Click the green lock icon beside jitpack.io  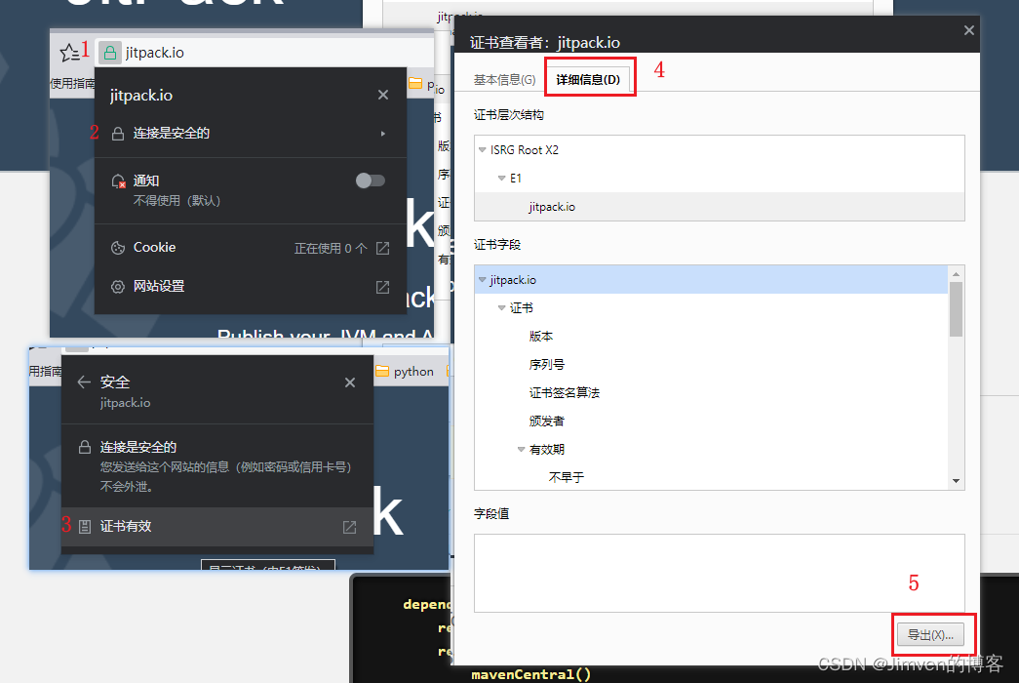pos(110,52)
